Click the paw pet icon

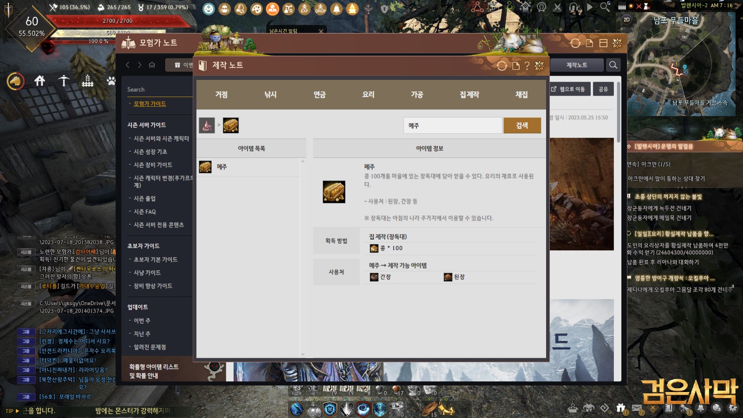111,81
